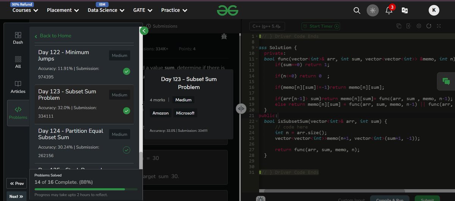
Task: Go to GeeksforGeeks logo home
Action: [x=227, y=11]
